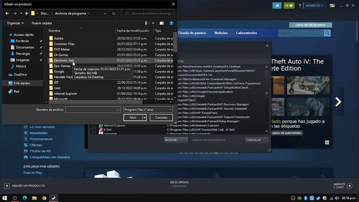Open Steam Tienda de puntos tab
The image size is (359, 202).
tap(192, 33)
